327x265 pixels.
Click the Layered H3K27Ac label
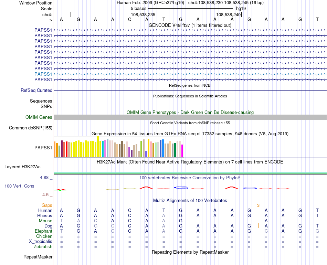pos(22,167)
